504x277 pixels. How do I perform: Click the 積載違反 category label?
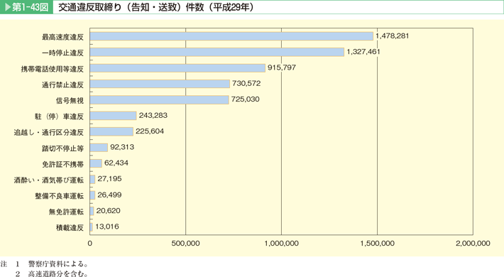pyautogui.click(x=70, y=227)
